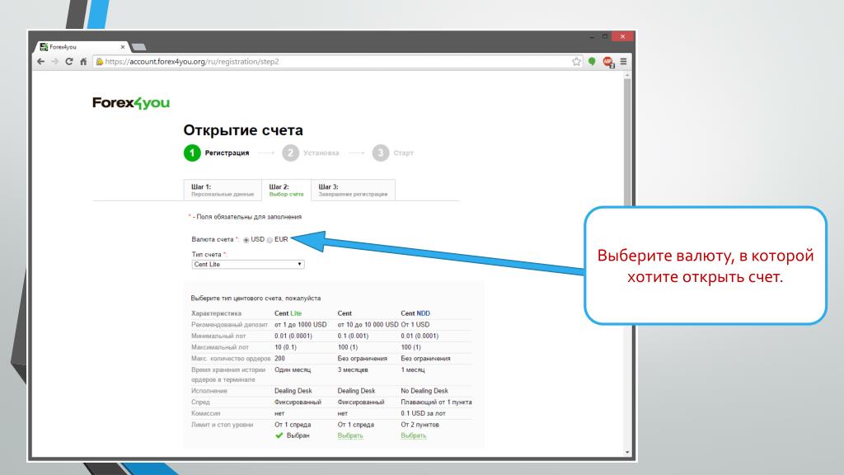Open the Adblock extension icon
Viewport: 844px width, 475px height.
(608, 62)
